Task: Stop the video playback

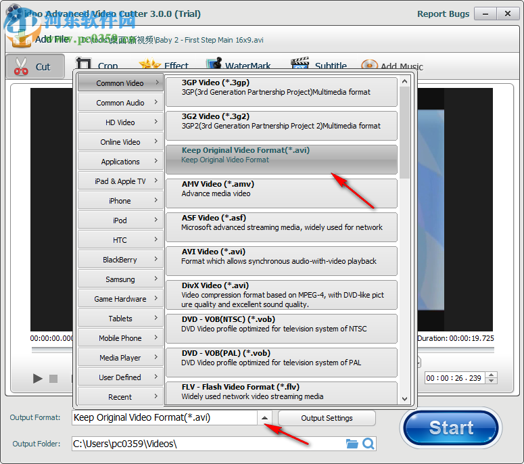Action: (53, 378)
